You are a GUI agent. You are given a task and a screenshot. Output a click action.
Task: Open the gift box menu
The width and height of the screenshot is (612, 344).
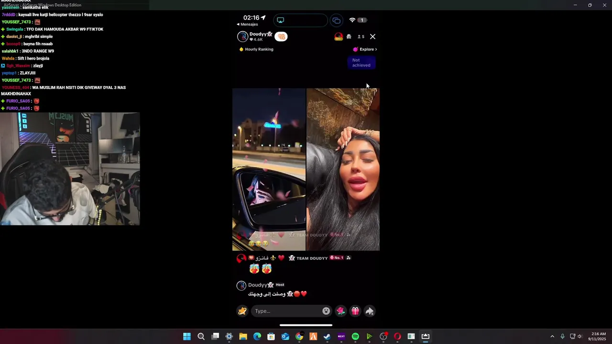point(355,311)
